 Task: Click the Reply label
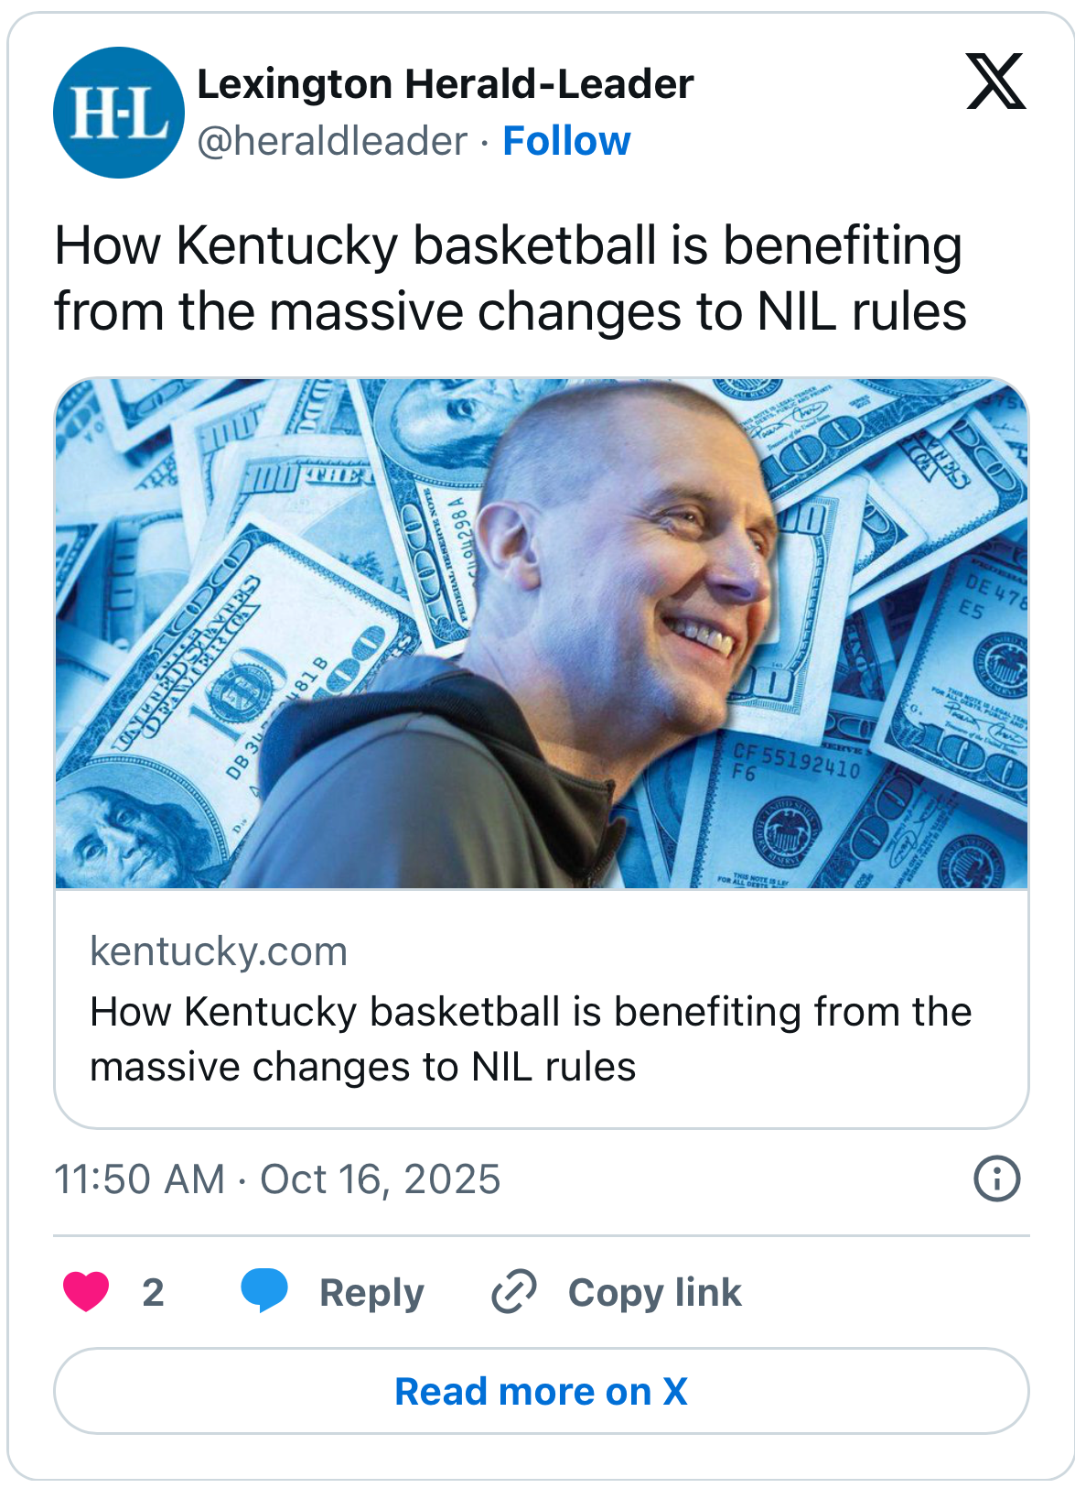371,1292
